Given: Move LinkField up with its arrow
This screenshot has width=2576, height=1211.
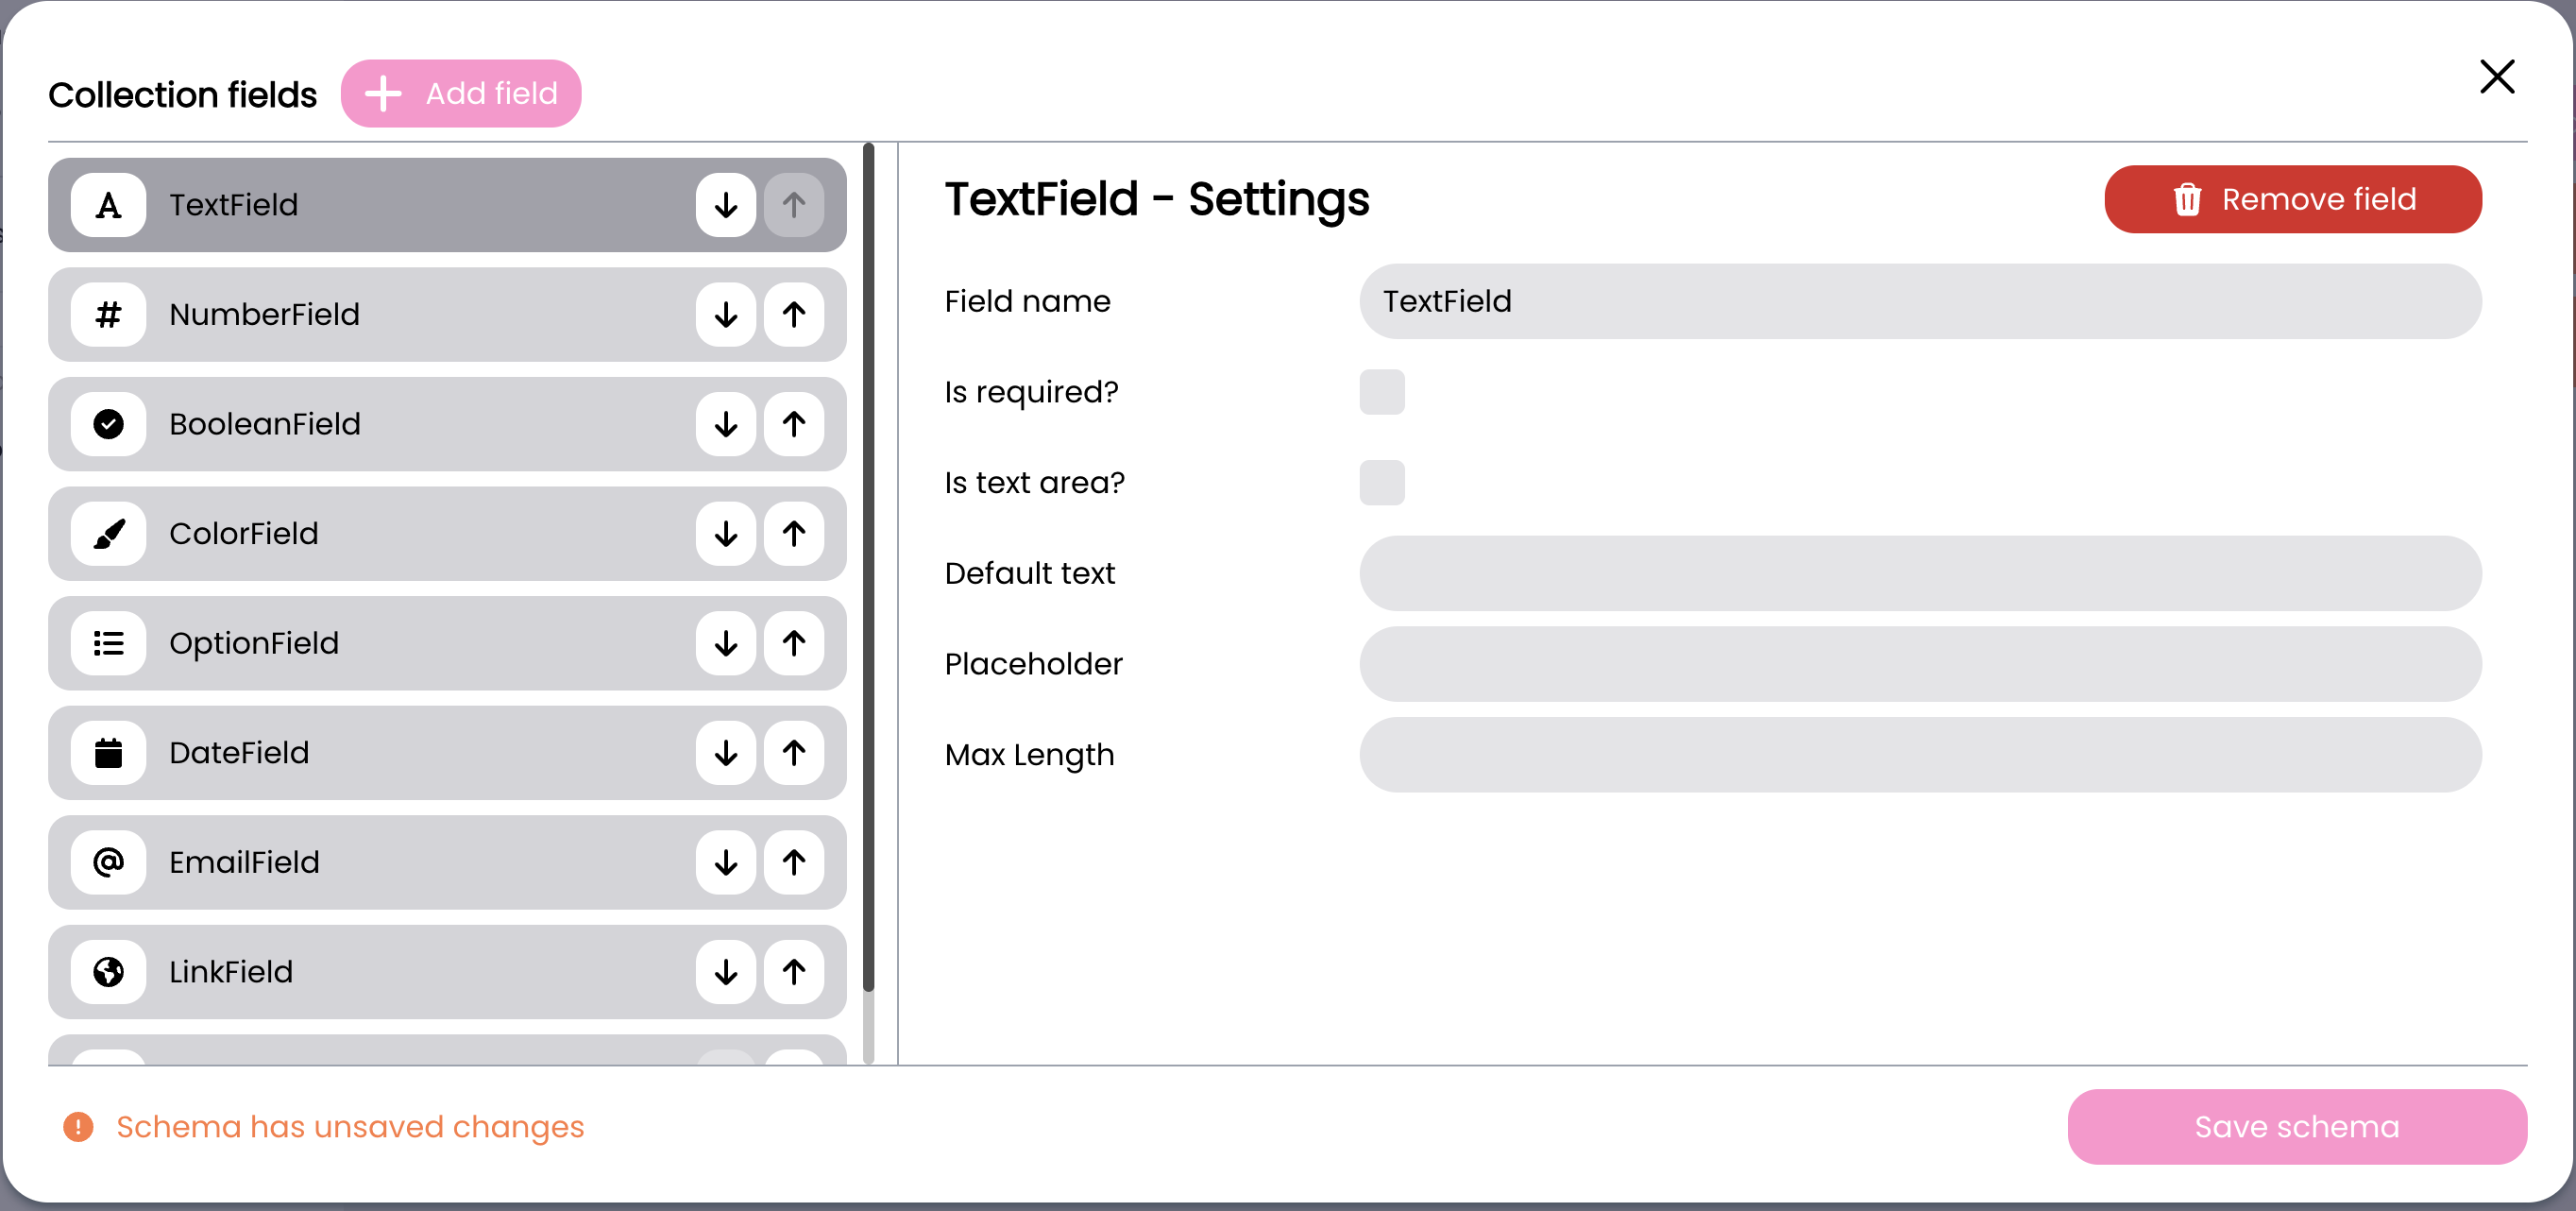Looking at the screenshot, I should pos(794,972).
